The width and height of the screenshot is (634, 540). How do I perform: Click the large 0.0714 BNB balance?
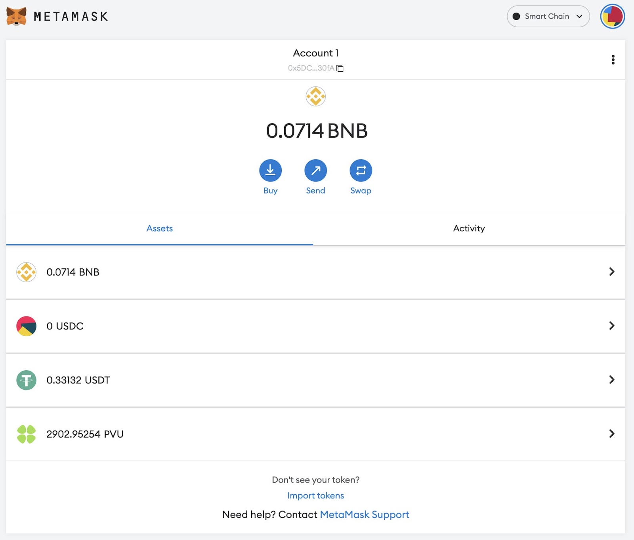pos(317,131)
